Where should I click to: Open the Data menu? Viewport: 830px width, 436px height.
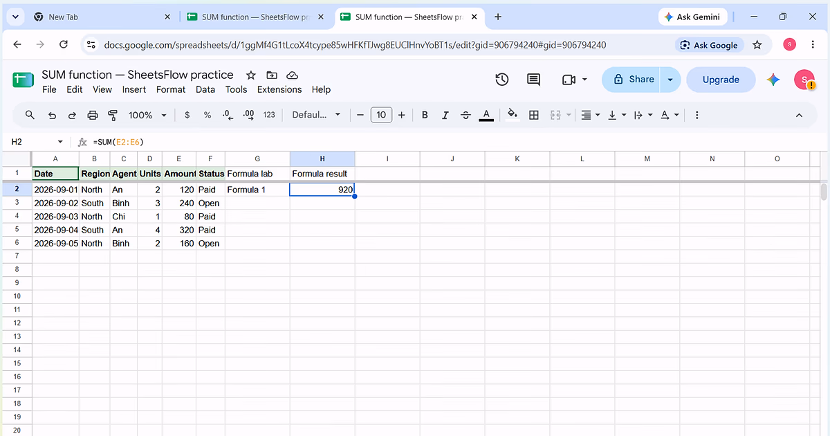tap(205, 89)
